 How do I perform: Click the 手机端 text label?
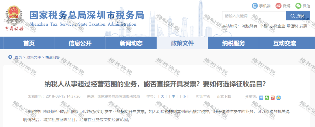pos(265,6)
